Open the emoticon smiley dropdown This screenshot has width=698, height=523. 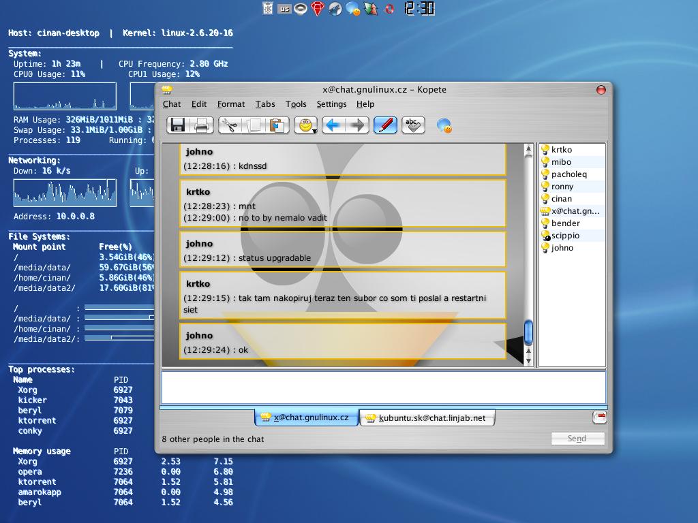[306, 125]
